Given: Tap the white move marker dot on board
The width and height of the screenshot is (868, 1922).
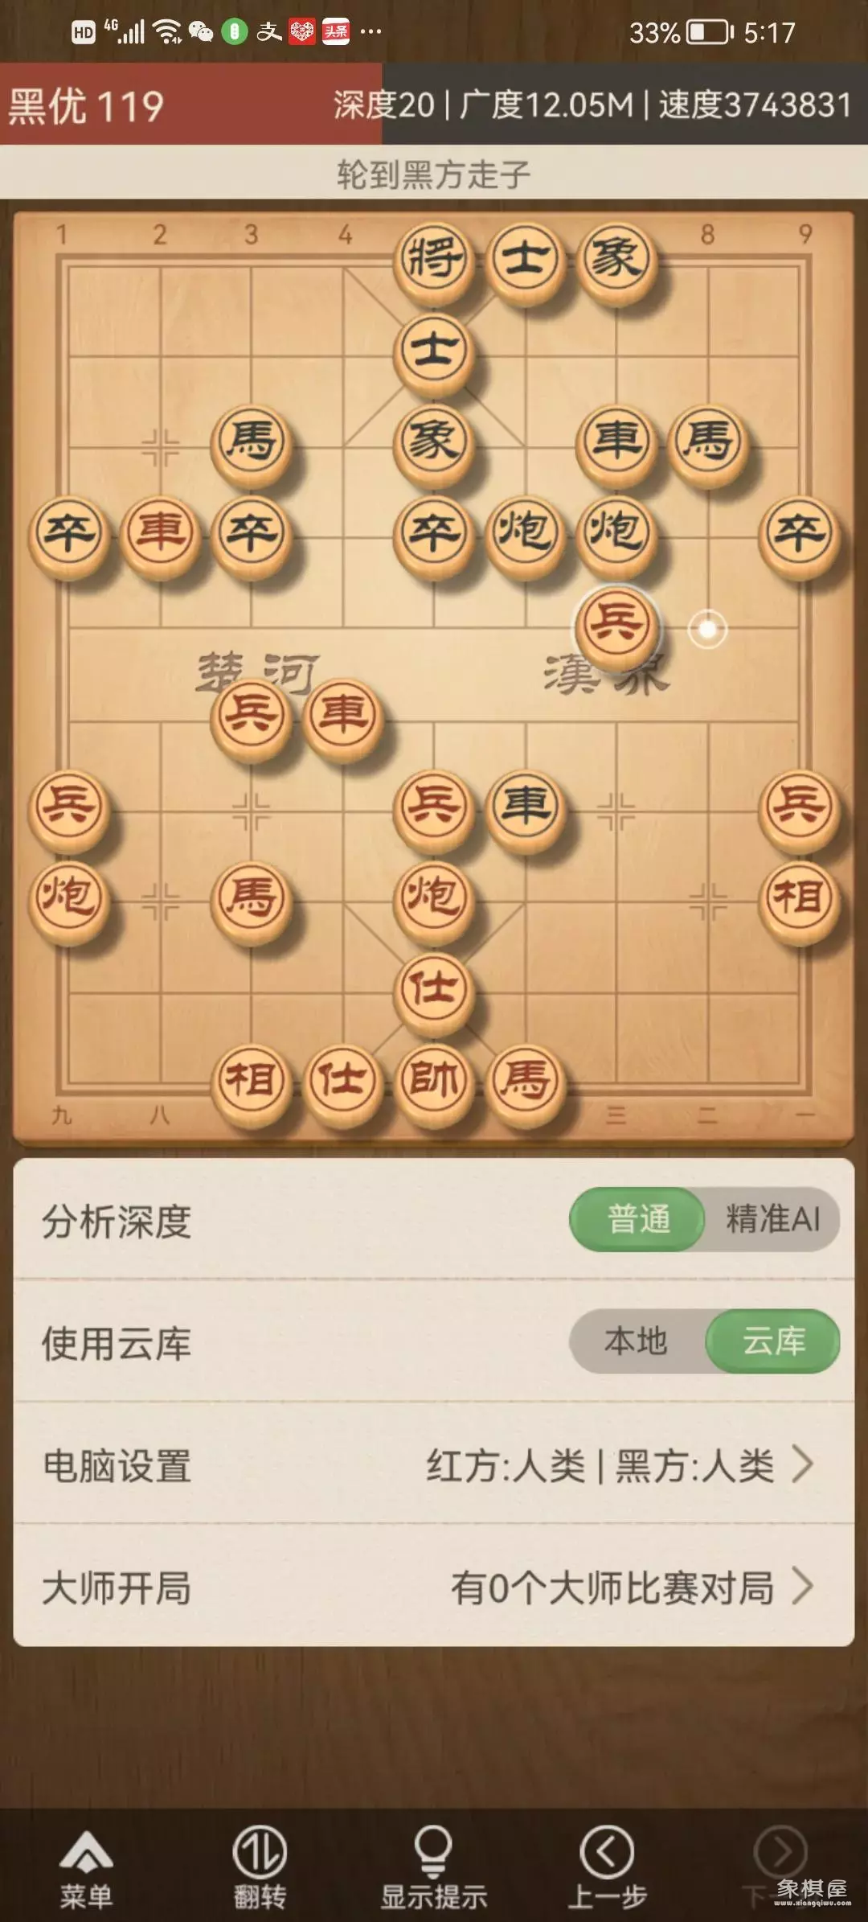Looking at the screenshot, I should pos(707,629).
